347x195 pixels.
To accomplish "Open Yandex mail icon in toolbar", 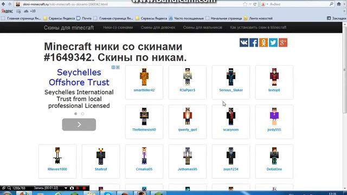I will [18, 11].
